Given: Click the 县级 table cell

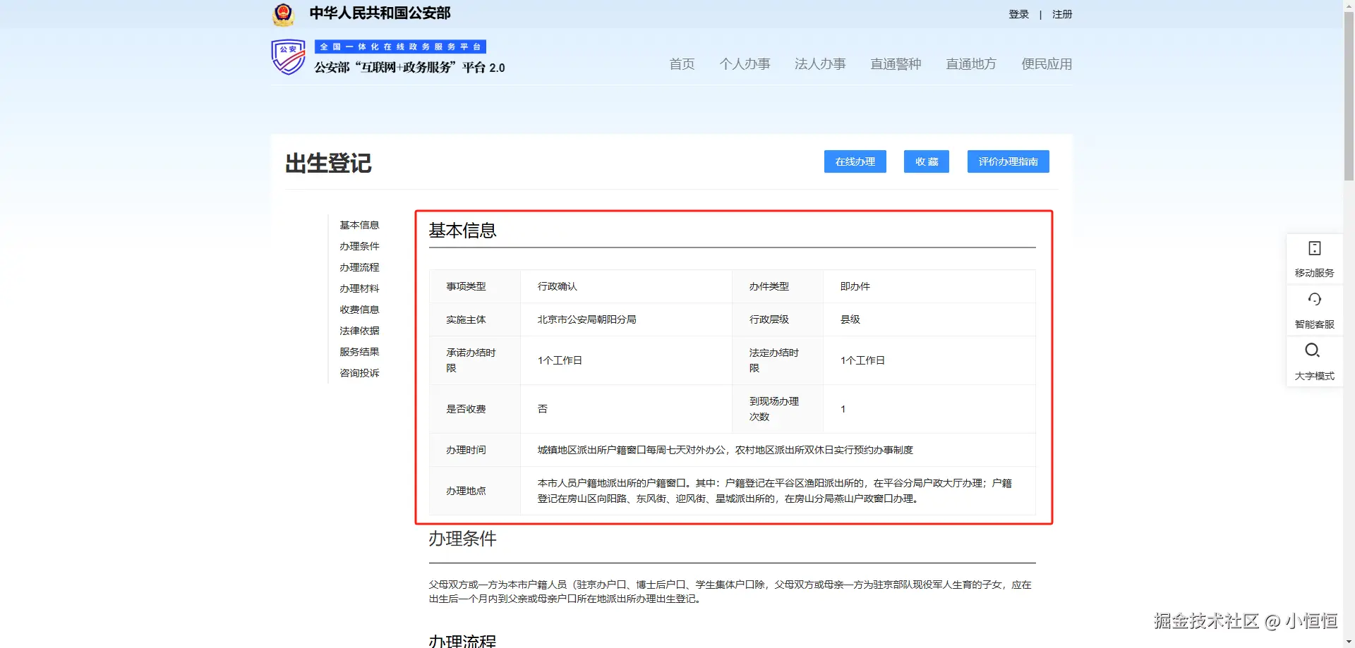Looking at the screenshot, I should click(x=929, y=319).
